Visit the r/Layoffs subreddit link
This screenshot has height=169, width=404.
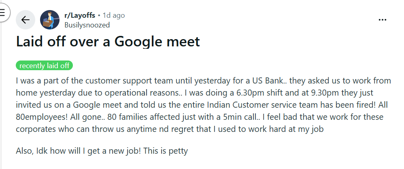(80, 15)
